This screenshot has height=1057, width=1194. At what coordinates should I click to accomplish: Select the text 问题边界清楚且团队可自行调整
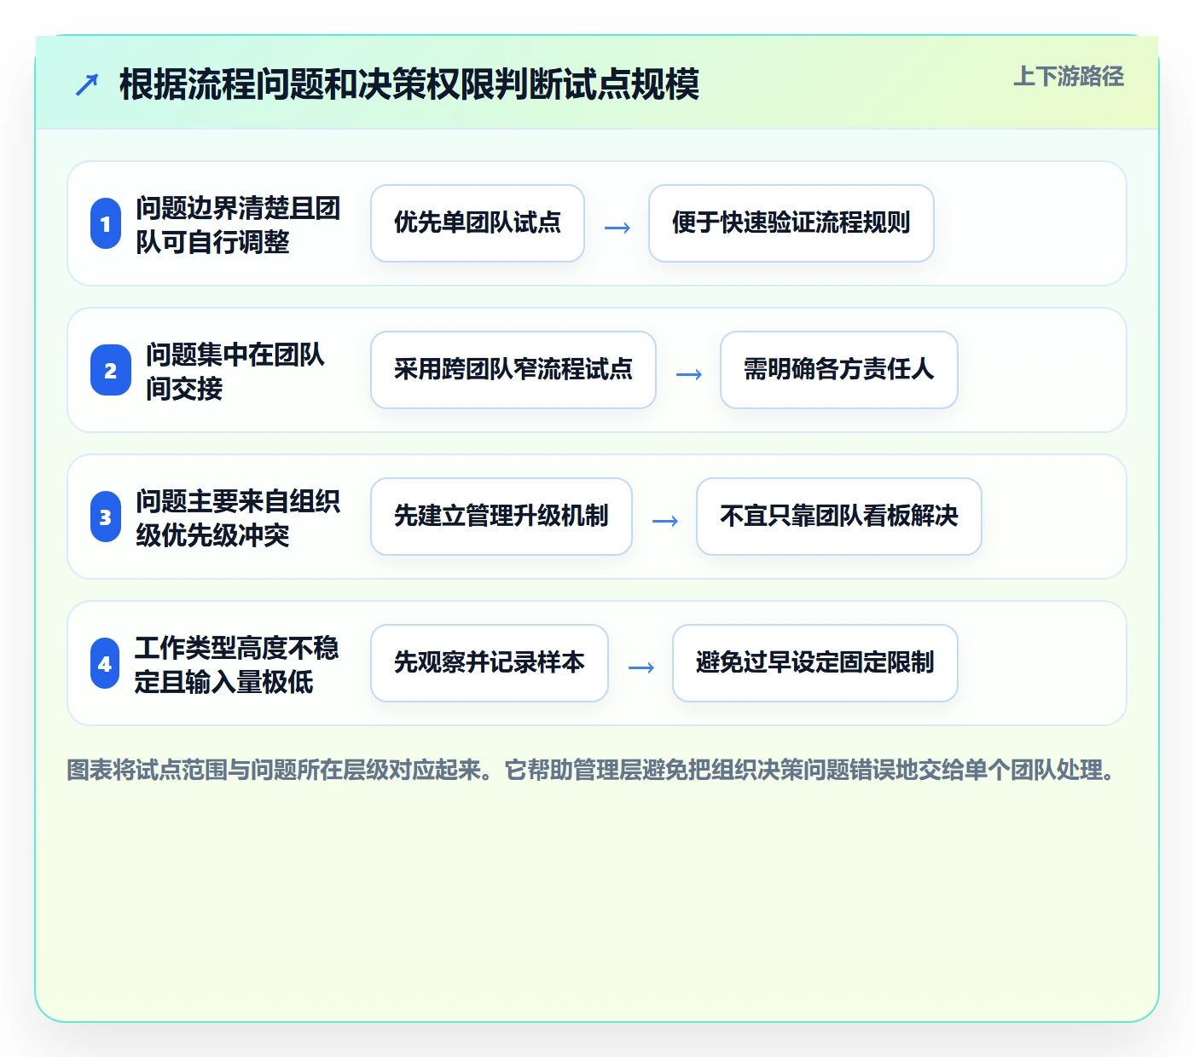(x=238, y=224)
